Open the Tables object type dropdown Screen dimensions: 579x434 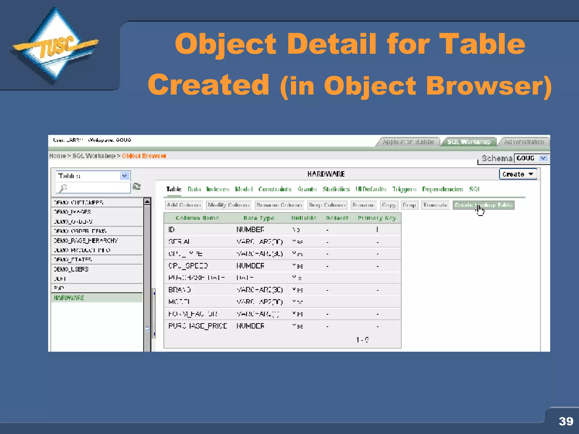tap(93, 176)
